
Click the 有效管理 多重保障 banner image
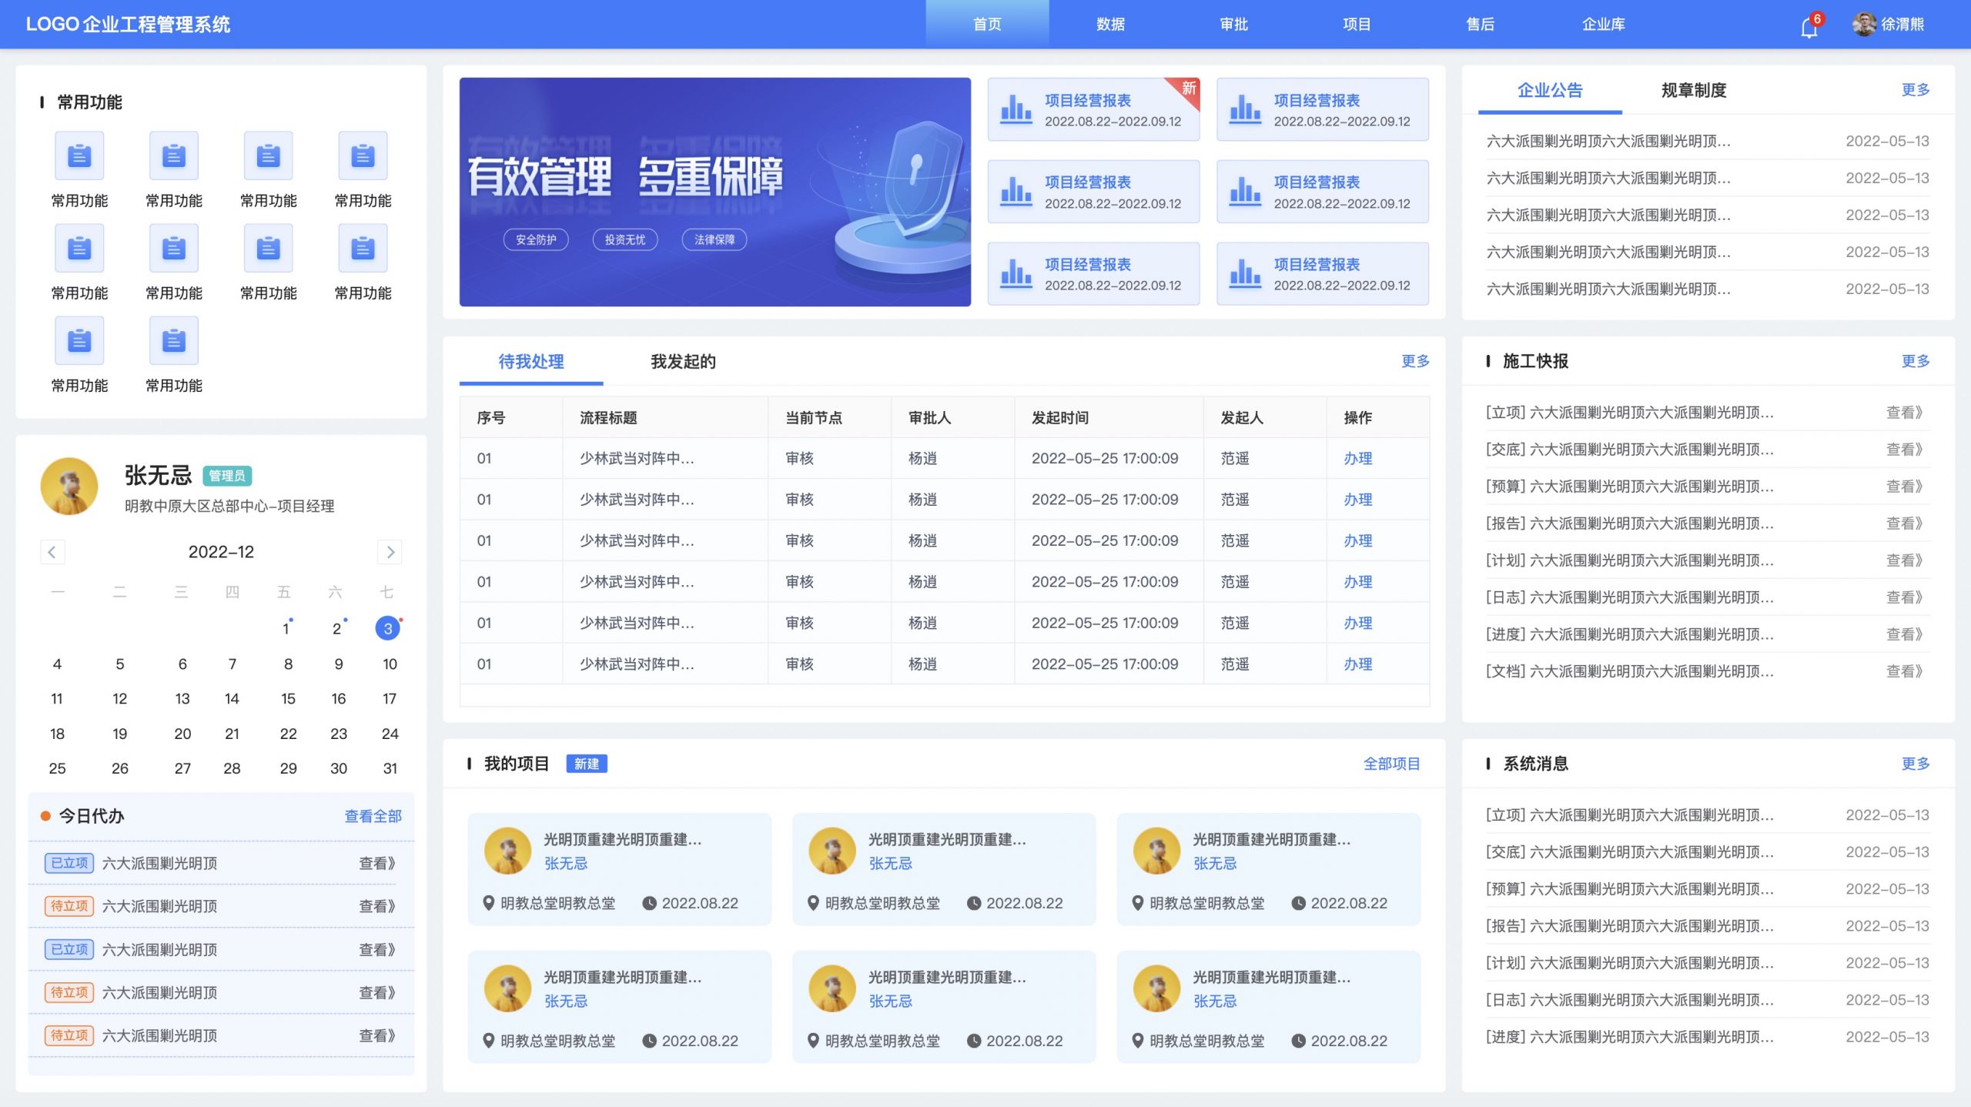[715, 192]
